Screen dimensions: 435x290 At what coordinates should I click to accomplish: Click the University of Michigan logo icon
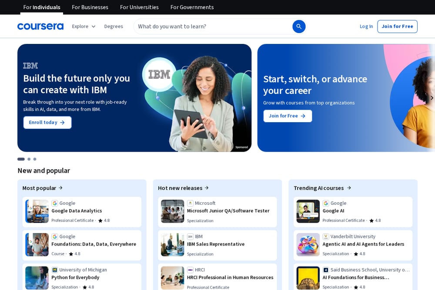[55, 270]
